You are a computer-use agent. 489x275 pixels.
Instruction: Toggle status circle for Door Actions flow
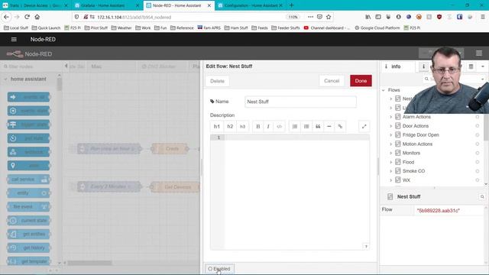click(477, 126)
